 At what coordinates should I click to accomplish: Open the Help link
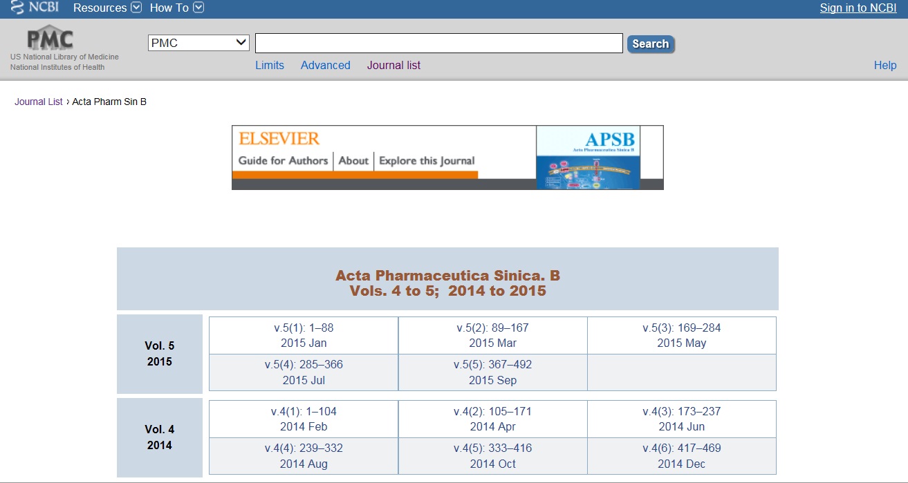pos(884,66)
